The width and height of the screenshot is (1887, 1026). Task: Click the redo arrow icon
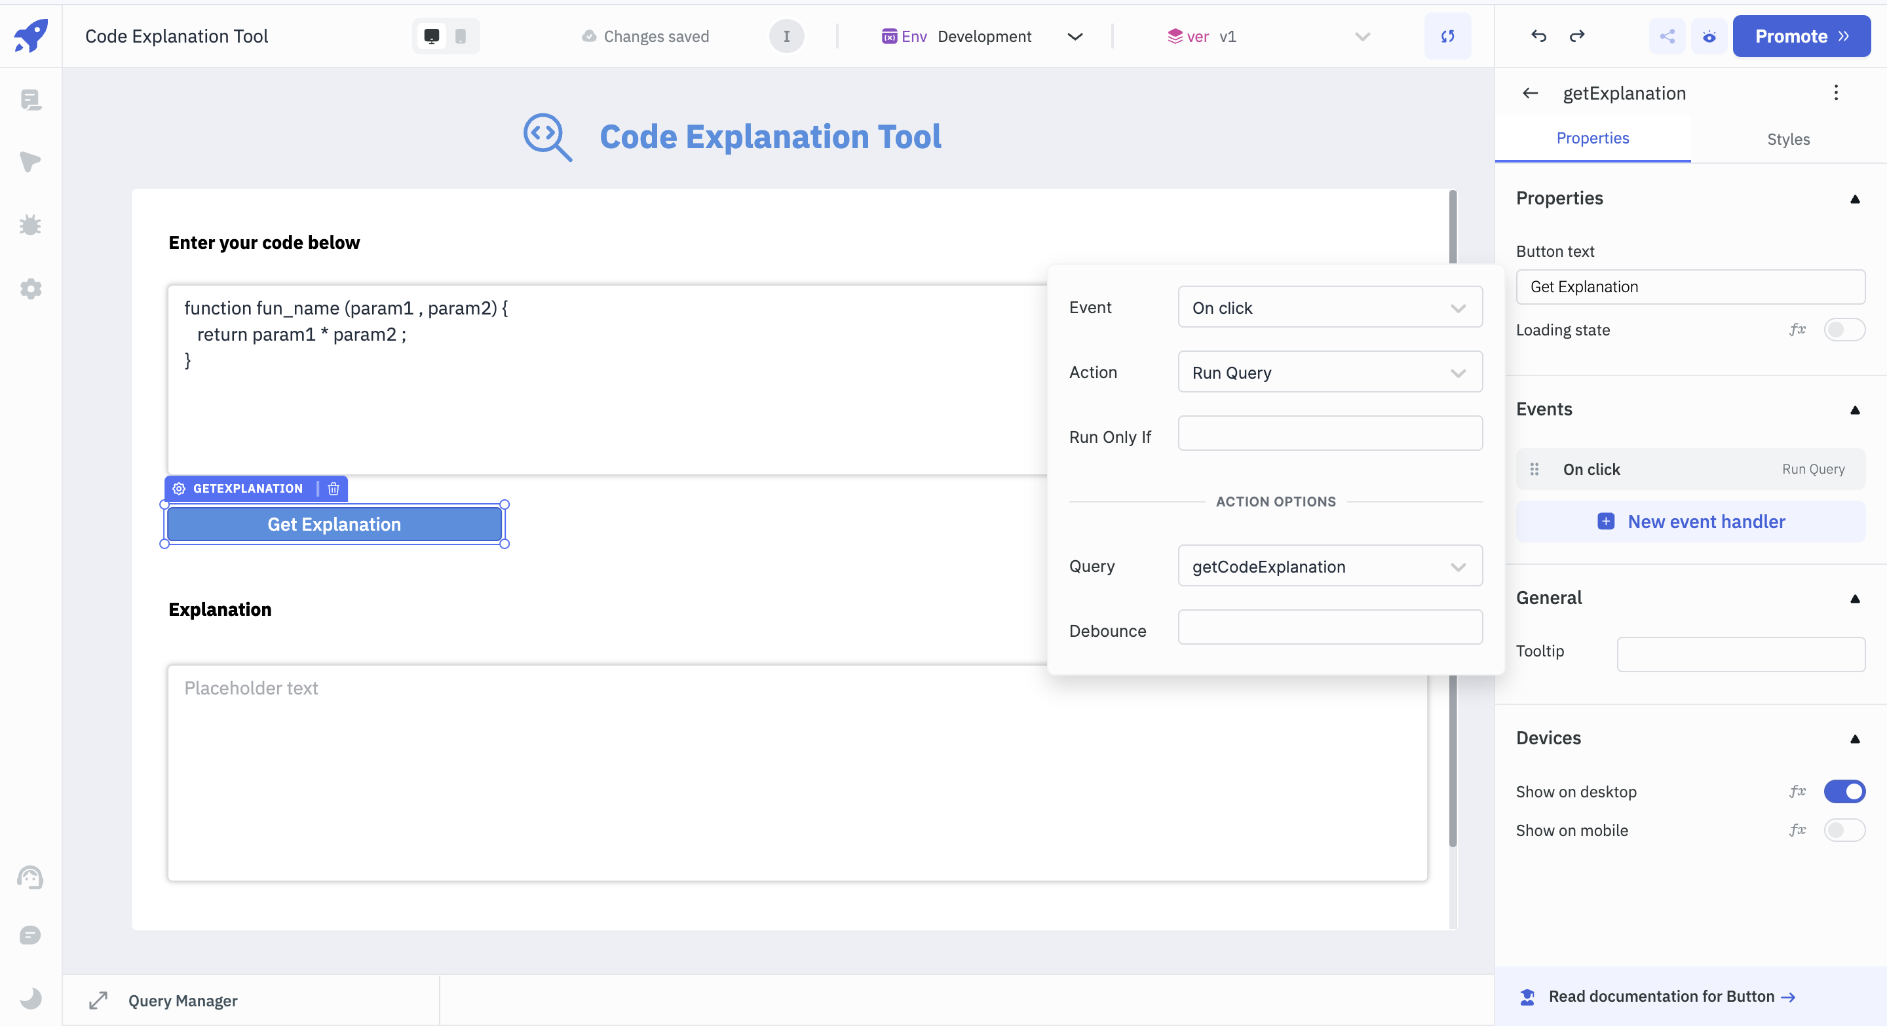click(1576, 36)
